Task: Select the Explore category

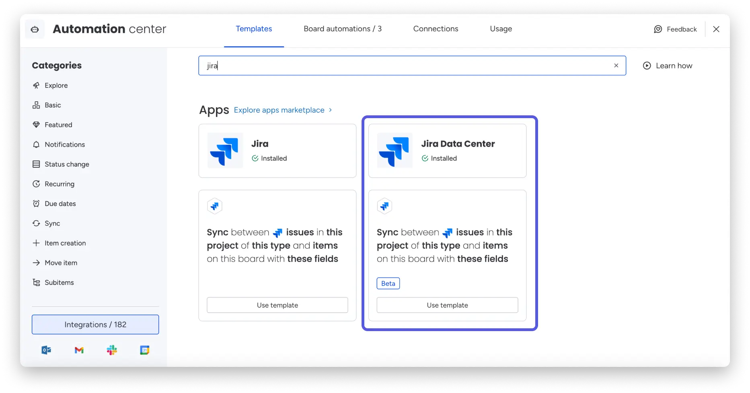Action: (x=56, y=85)
